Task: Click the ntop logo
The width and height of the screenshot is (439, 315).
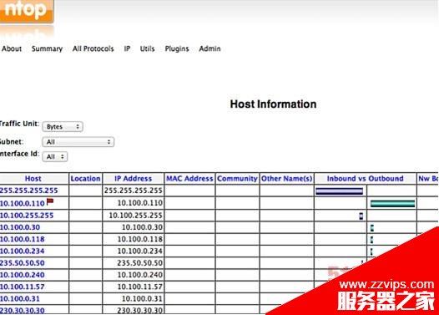Action: point(27,11)
